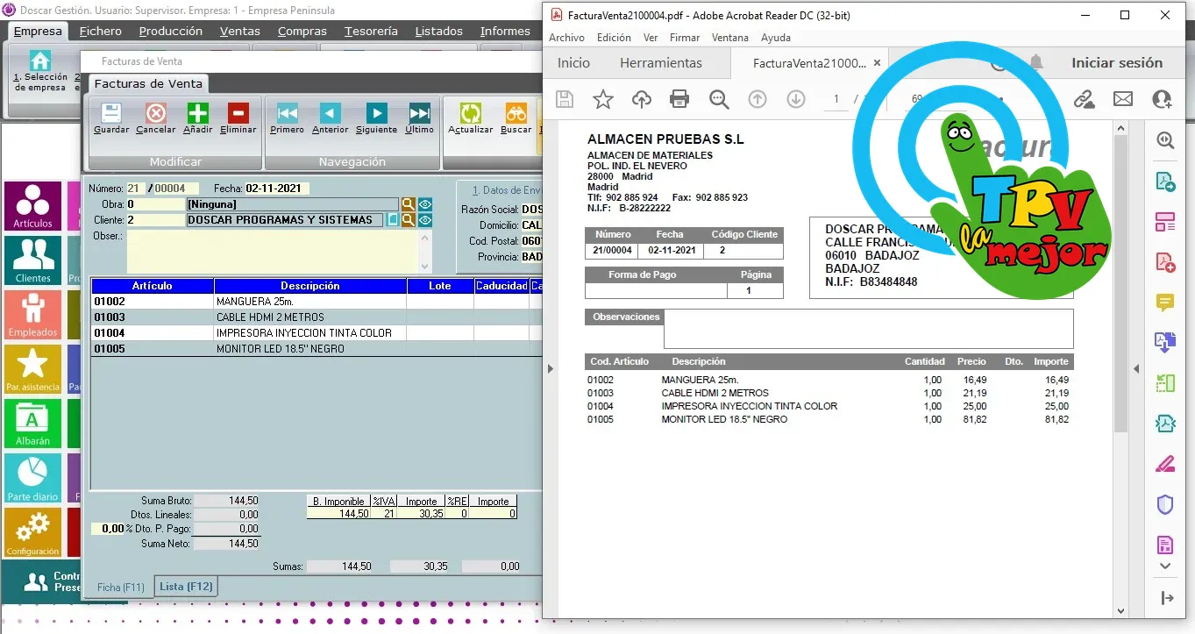This screenshot has width=1195, height=634.
Task: Click the Iniciar sesión button
Action: pos(1116,63)
